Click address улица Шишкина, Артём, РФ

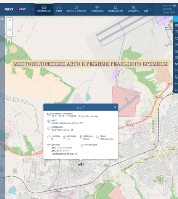point(67,123)
